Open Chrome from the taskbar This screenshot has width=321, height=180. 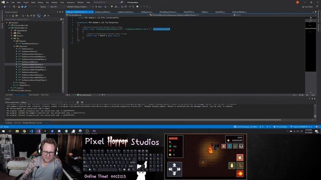coord(24,131)
